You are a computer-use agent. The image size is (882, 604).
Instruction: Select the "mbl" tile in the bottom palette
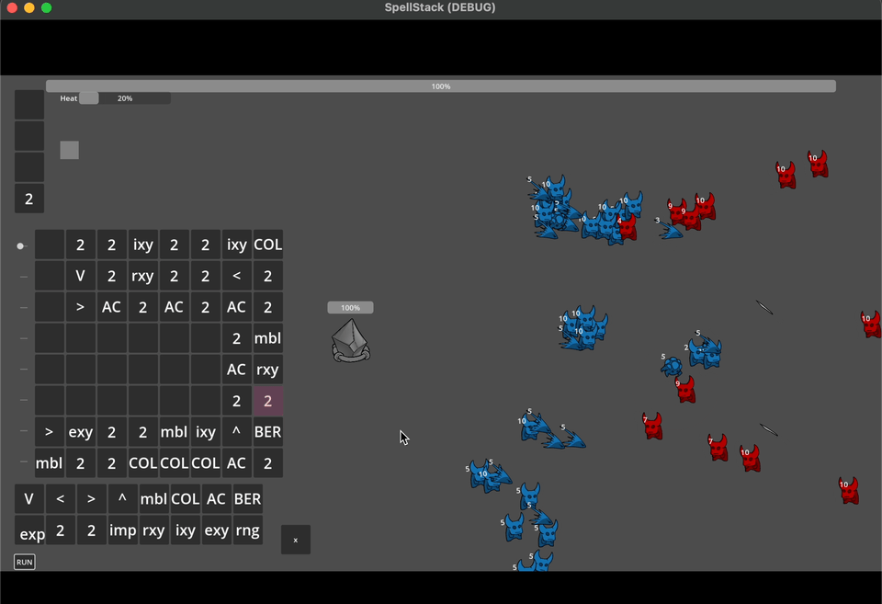pos(153,498)
